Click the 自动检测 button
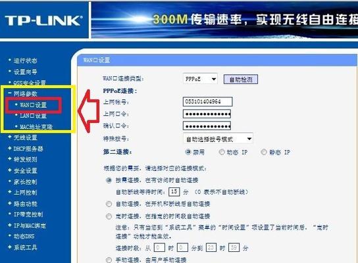This screenshot has width=358, height=263. (x=241, y=80)
